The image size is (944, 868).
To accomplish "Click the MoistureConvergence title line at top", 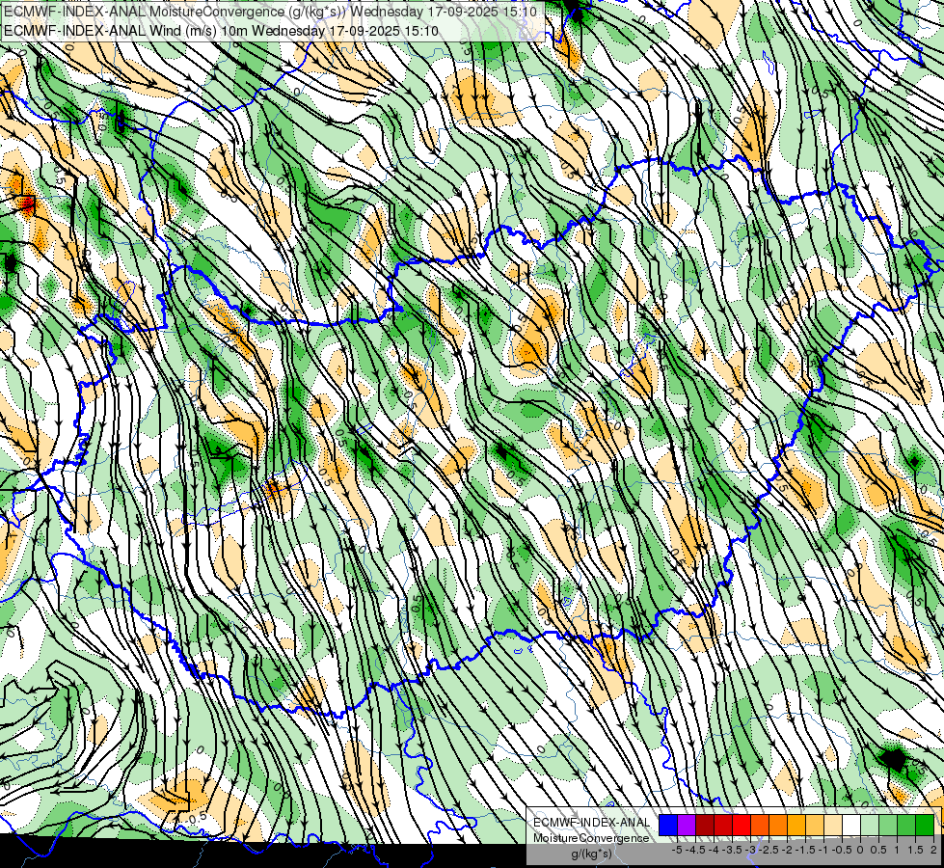I will point(270,12).
